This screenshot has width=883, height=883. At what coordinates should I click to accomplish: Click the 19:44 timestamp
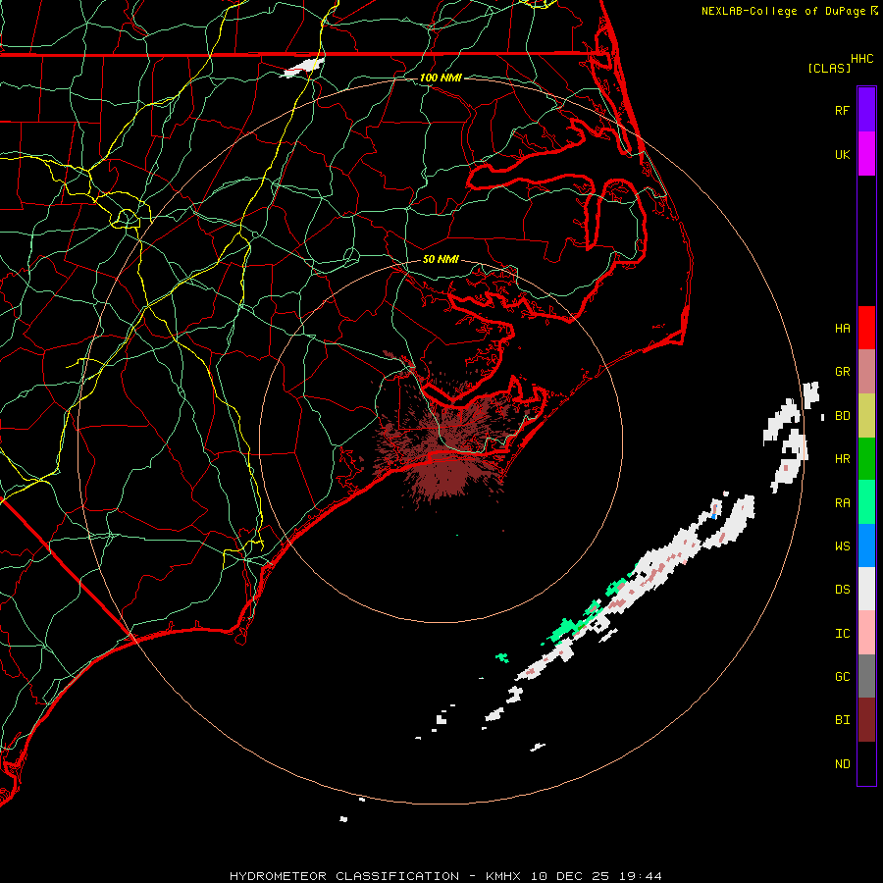pyautogui.click(x=641, y=876)
